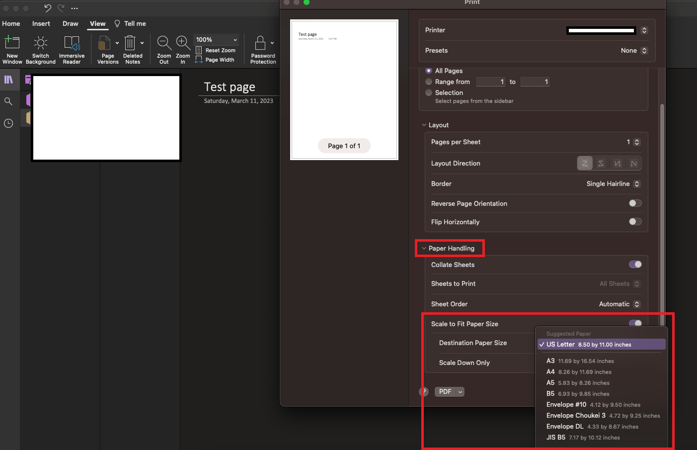Expand Page Versions dropdown arrow
This screenshot has width=697, height=450.
(x=117, y=43)
